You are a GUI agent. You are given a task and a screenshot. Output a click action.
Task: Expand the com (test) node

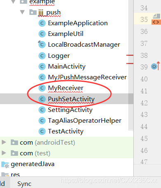click(x=4, y=153)
